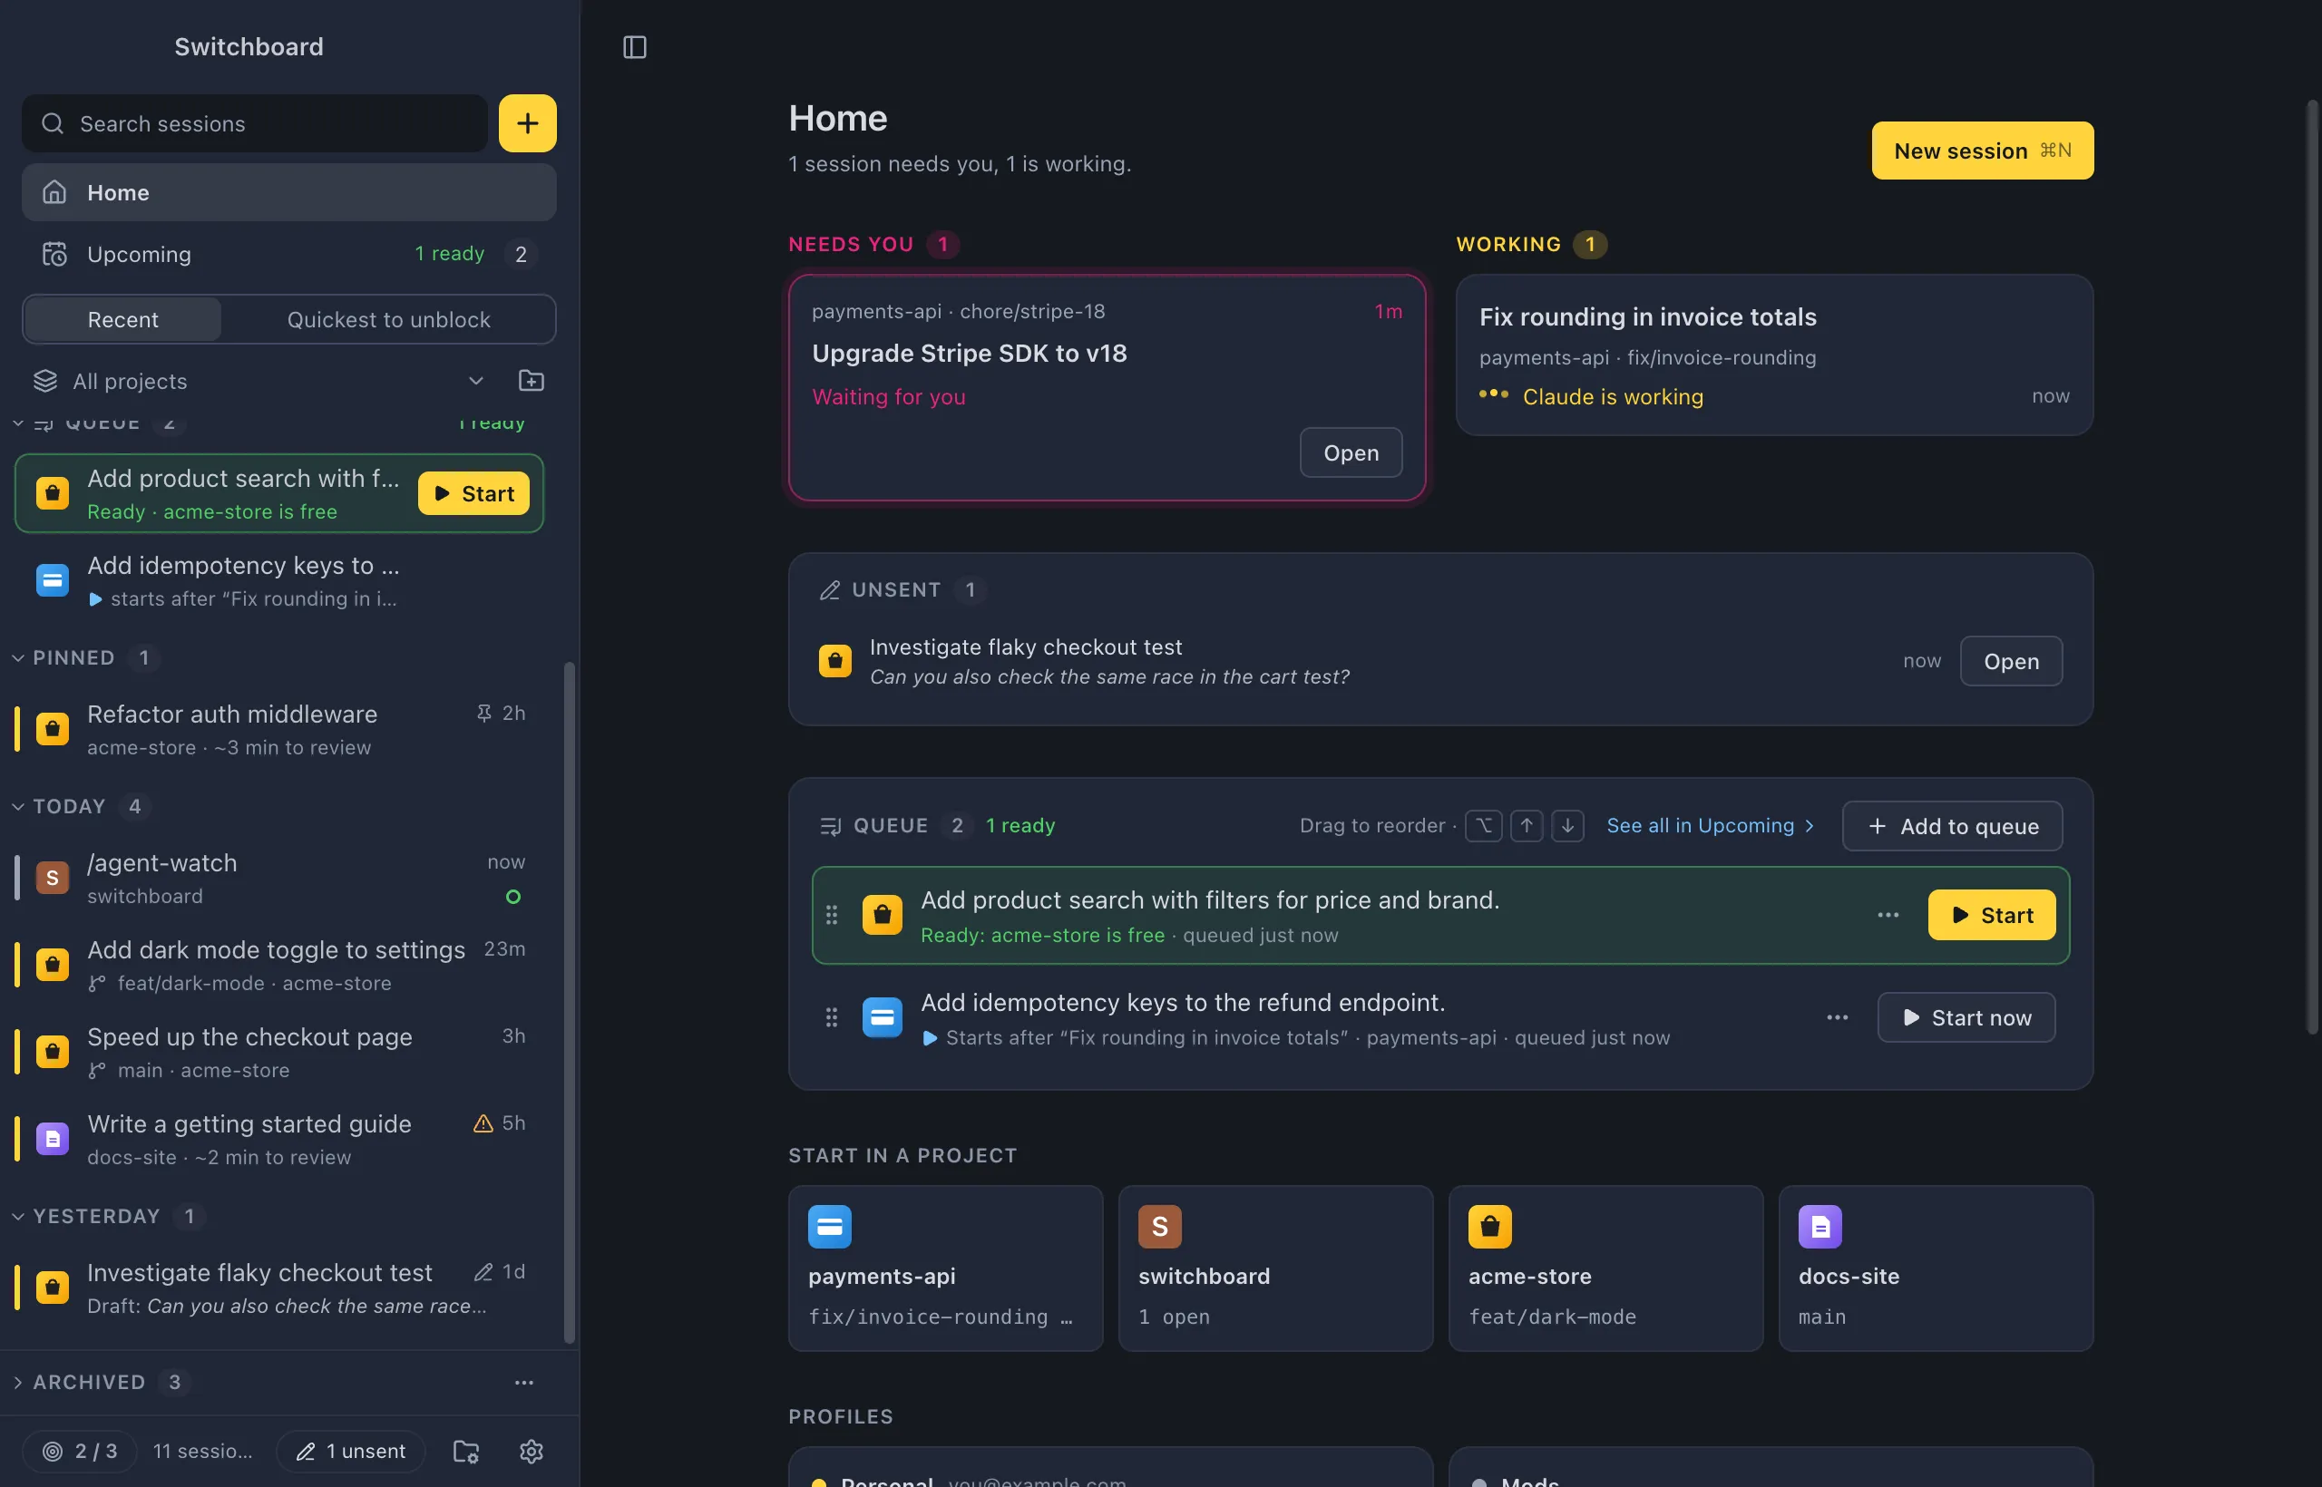2322x1487 pixels.
Task: Open more options for Archived section
Action: point(523,1382)
